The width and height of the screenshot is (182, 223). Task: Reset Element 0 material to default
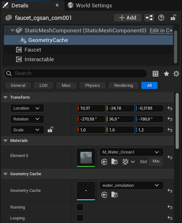[x=170, y=157]
